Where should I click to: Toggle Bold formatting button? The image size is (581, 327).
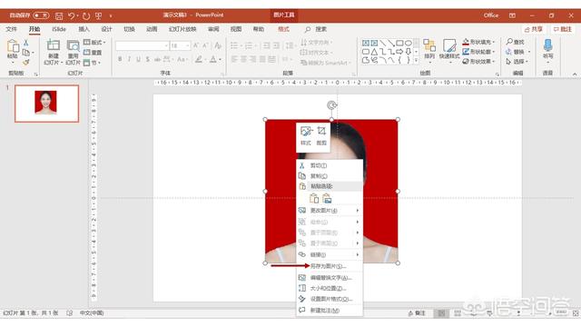coord(120,59)
